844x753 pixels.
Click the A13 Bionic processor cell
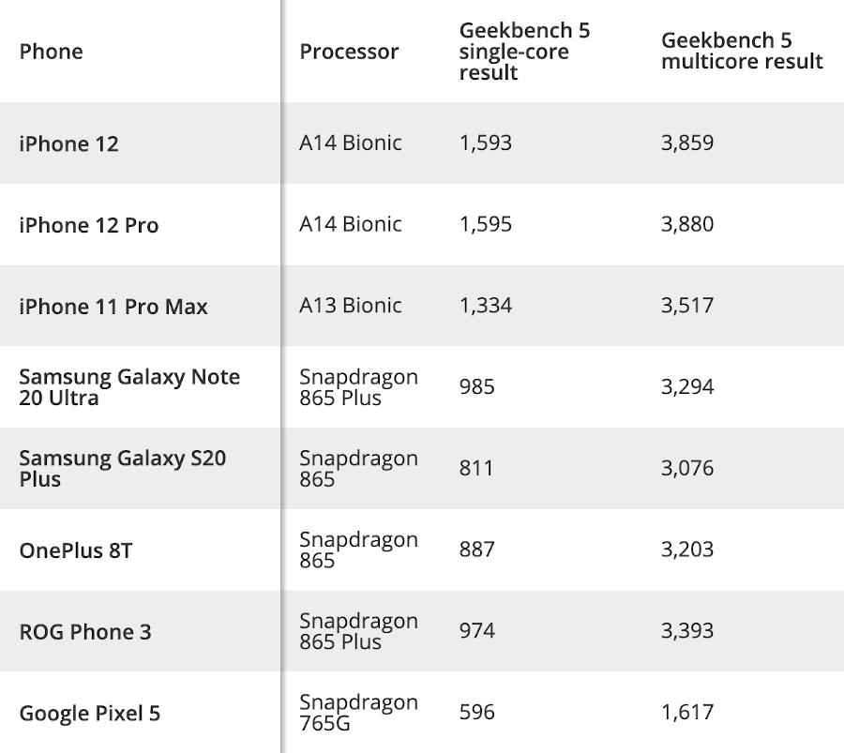[351, 306]
